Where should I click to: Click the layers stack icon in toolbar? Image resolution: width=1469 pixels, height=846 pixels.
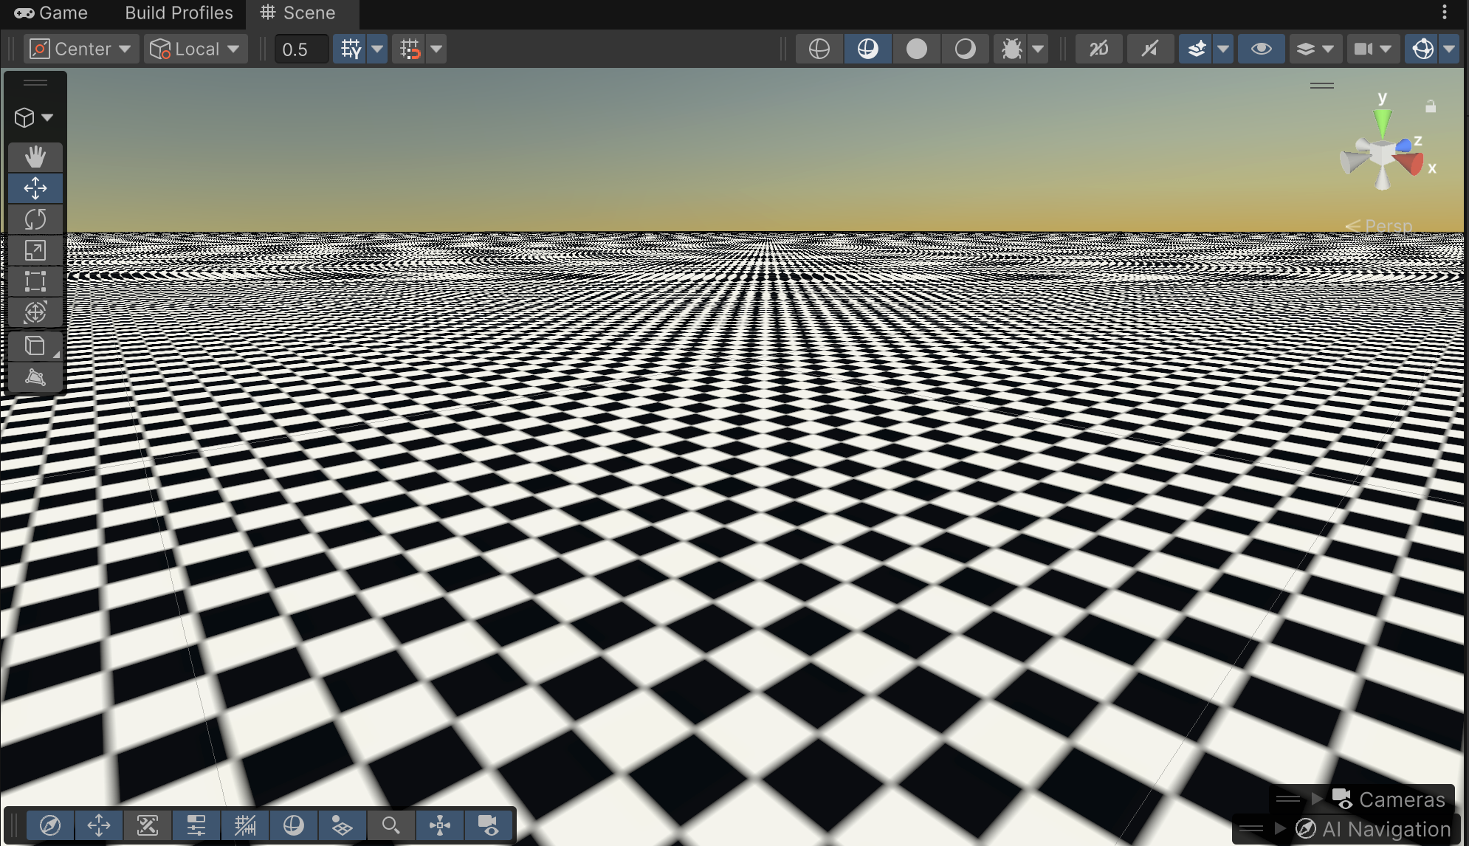click(x=1305, y=49)
